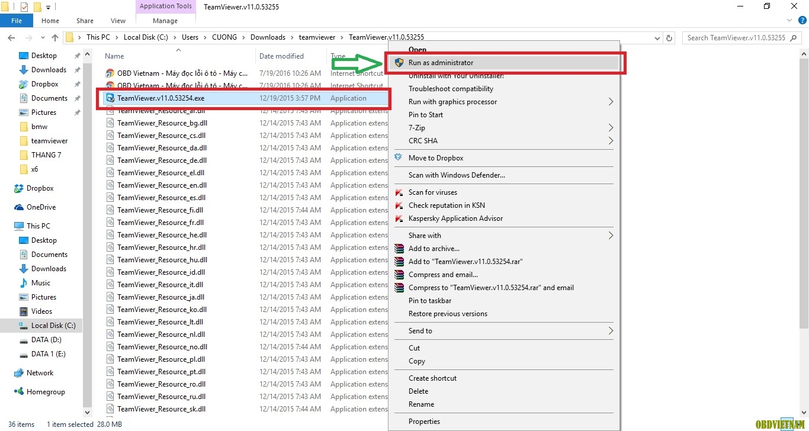Click the Run as administrator shield icon
Image resolution: width=809 pixels, height=431 pixels.
coord(399,62)
